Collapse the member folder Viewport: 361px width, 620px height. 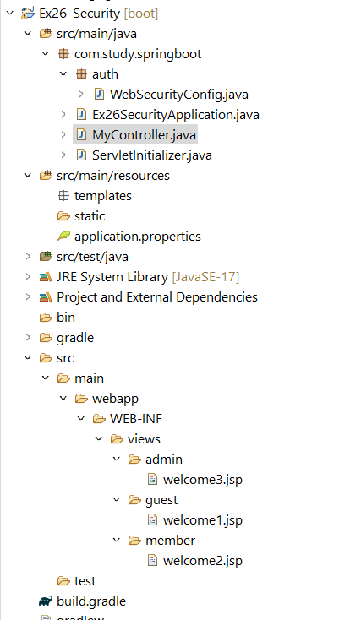point(117,540)
